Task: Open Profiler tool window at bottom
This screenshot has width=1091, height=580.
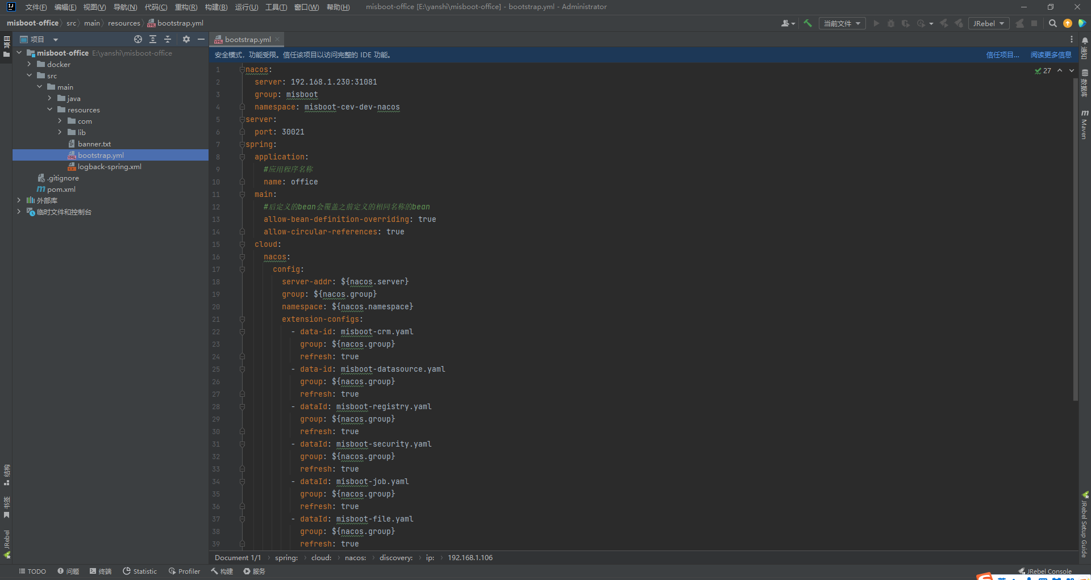Action: coord(184,571)
